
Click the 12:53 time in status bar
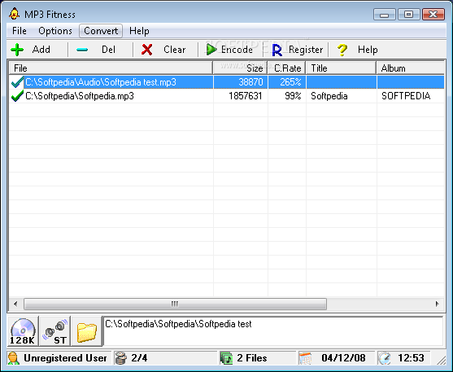(411, 358)
